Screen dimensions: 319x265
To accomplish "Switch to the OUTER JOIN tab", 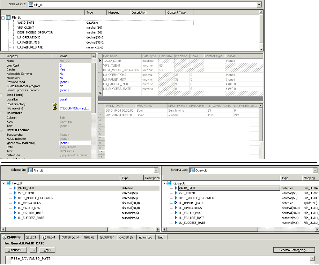I will (70, 237).
